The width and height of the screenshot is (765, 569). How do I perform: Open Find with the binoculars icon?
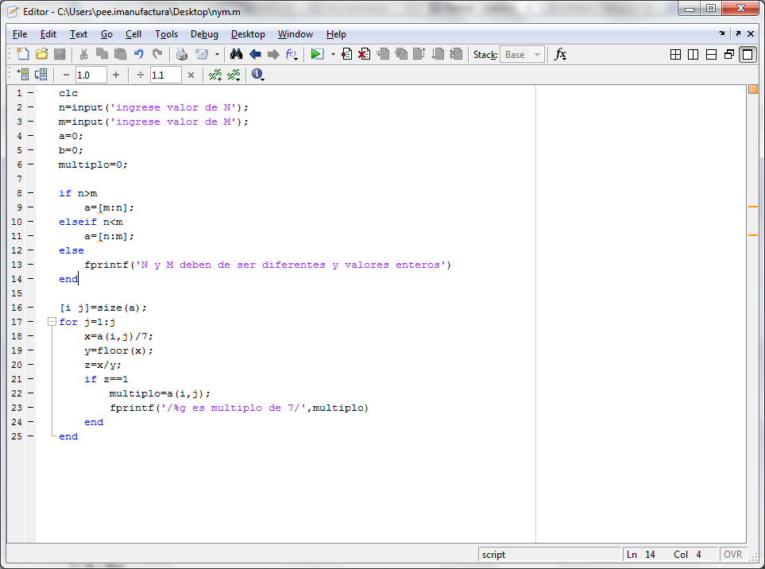pos(236,54)
